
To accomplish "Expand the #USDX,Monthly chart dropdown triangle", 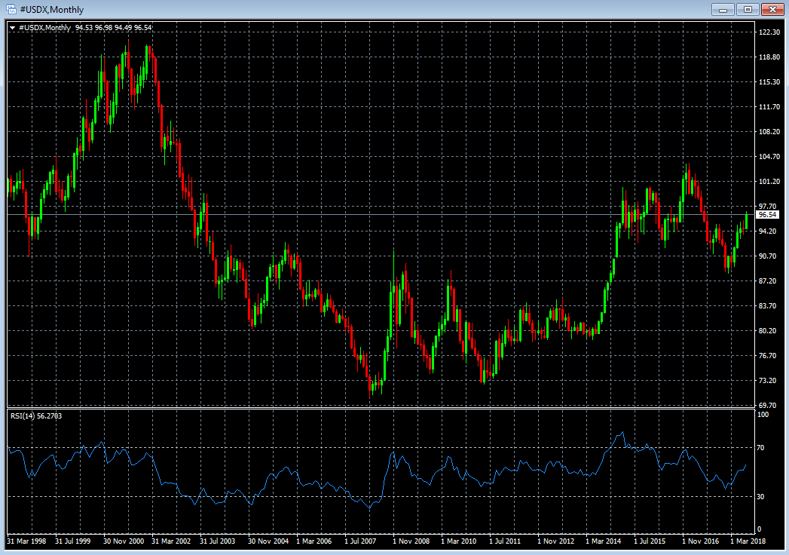I will point(13,28).
